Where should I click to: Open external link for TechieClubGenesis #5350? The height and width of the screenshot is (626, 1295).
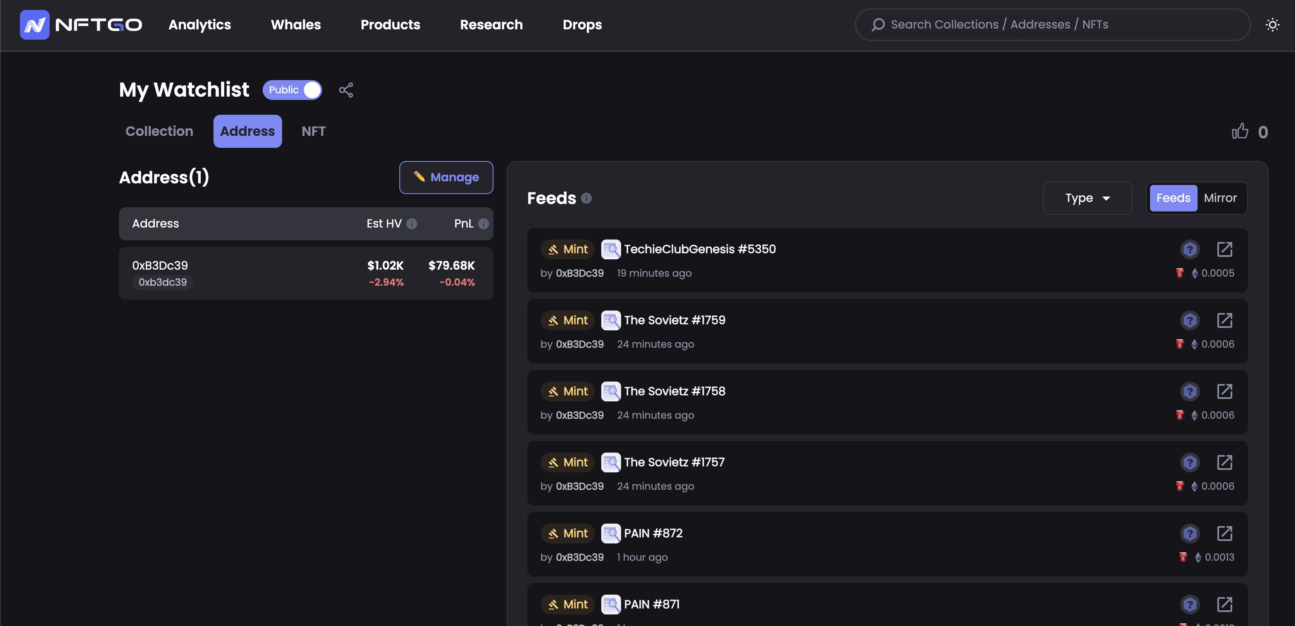(1224, 249)
